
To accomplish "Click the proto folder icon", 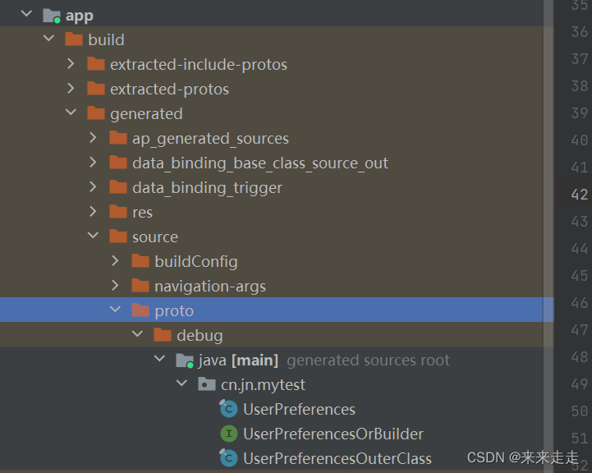I will coord(140,310).
